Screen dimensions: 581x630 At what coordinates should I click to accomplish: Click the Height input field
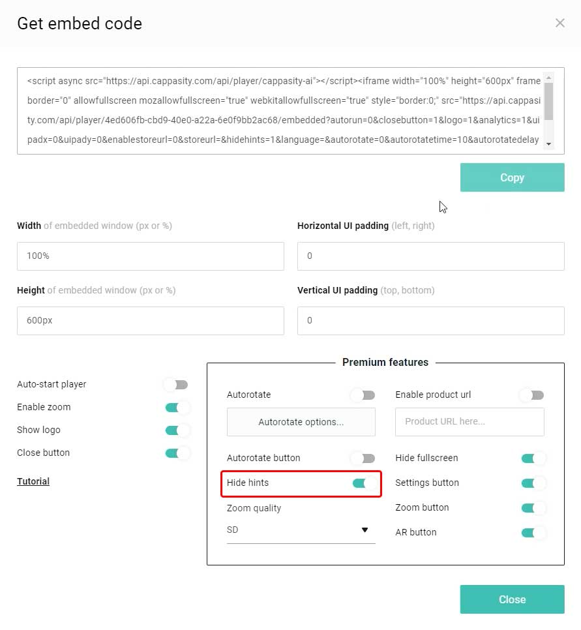(x=150, y=321)
